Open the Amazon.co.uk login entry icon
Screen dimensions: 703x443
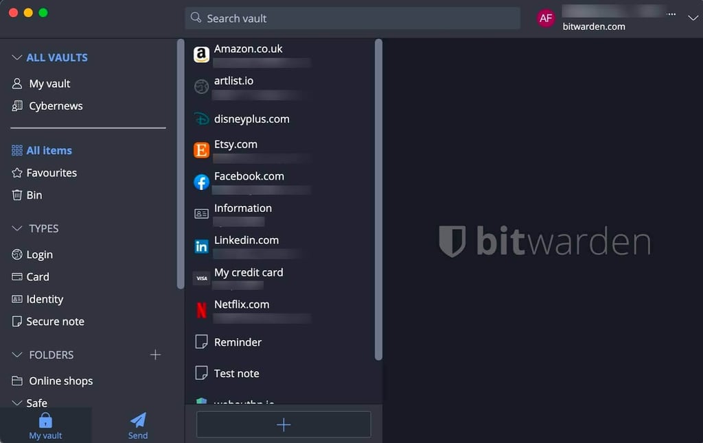click(201, 55)
